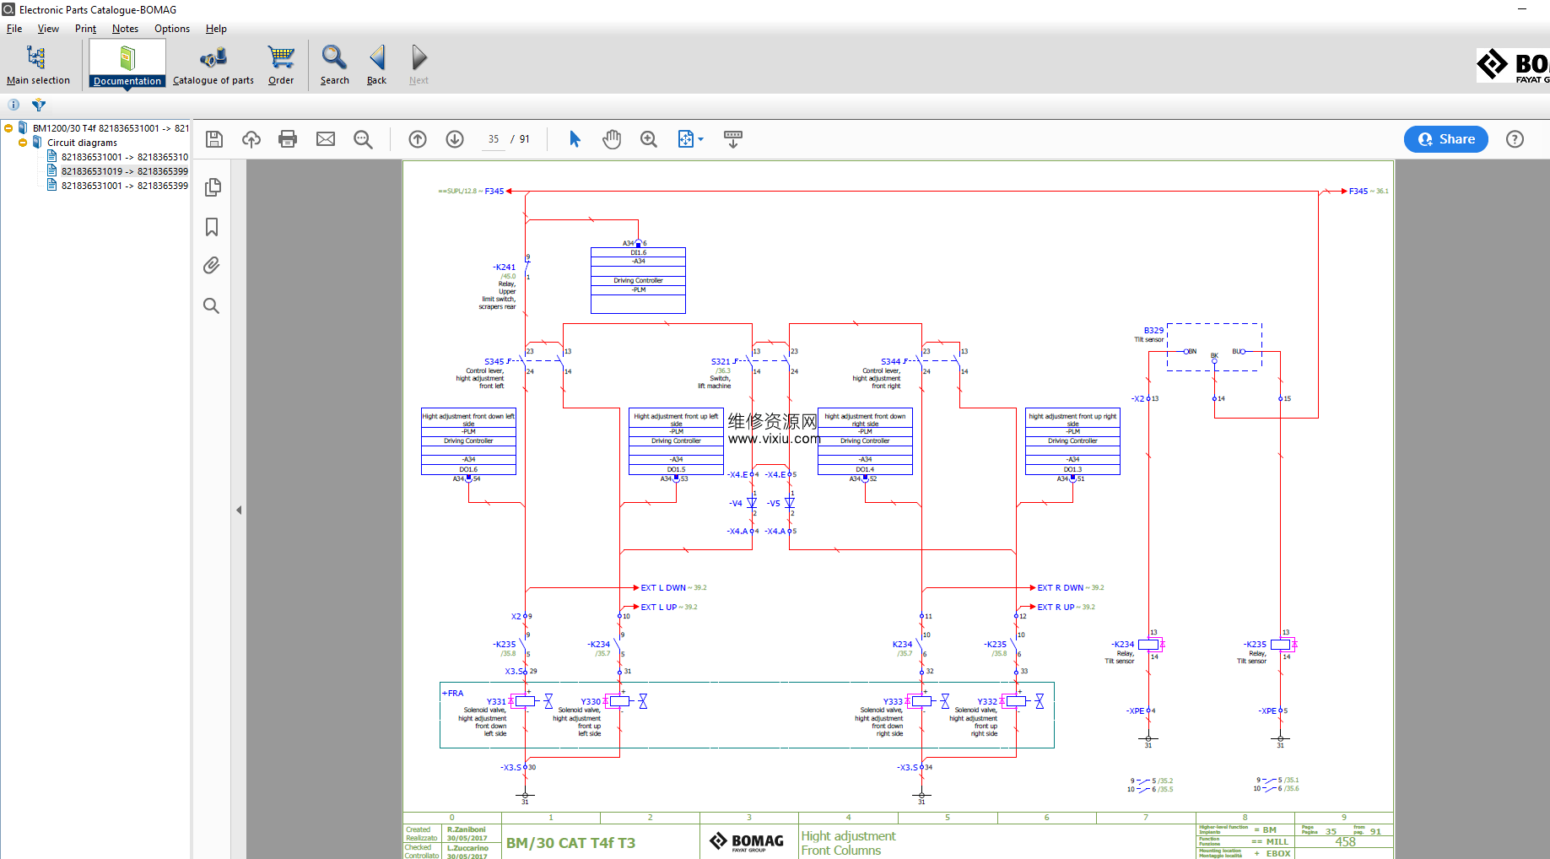Open the Options menu
This screenshot has height=859, width=1550.
point(172,29)
